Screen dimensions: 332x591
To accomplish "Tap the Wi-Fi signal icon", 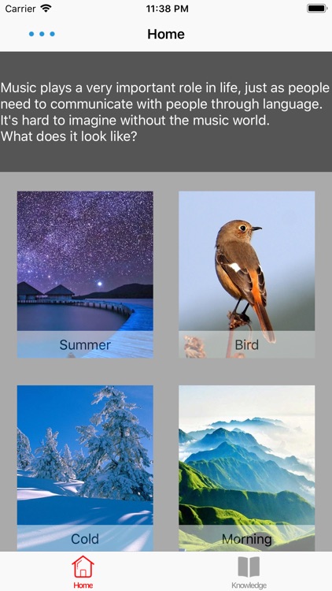I will (46, 9).
